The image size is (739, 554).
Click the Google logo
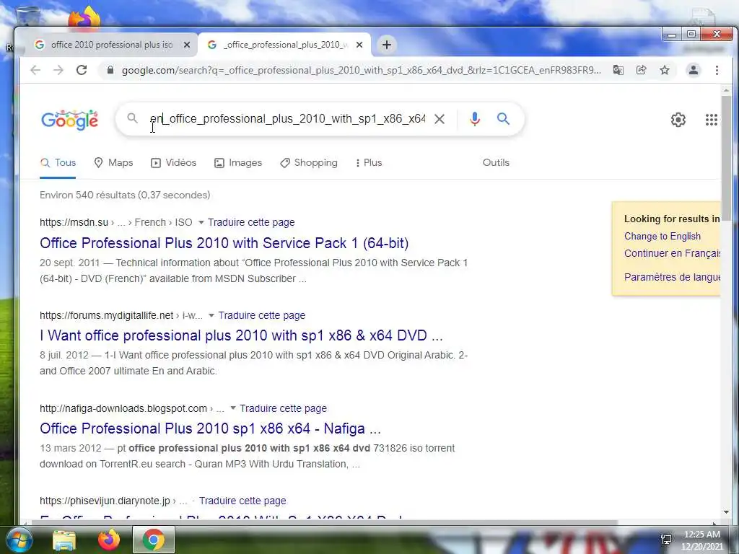[70, 120]
